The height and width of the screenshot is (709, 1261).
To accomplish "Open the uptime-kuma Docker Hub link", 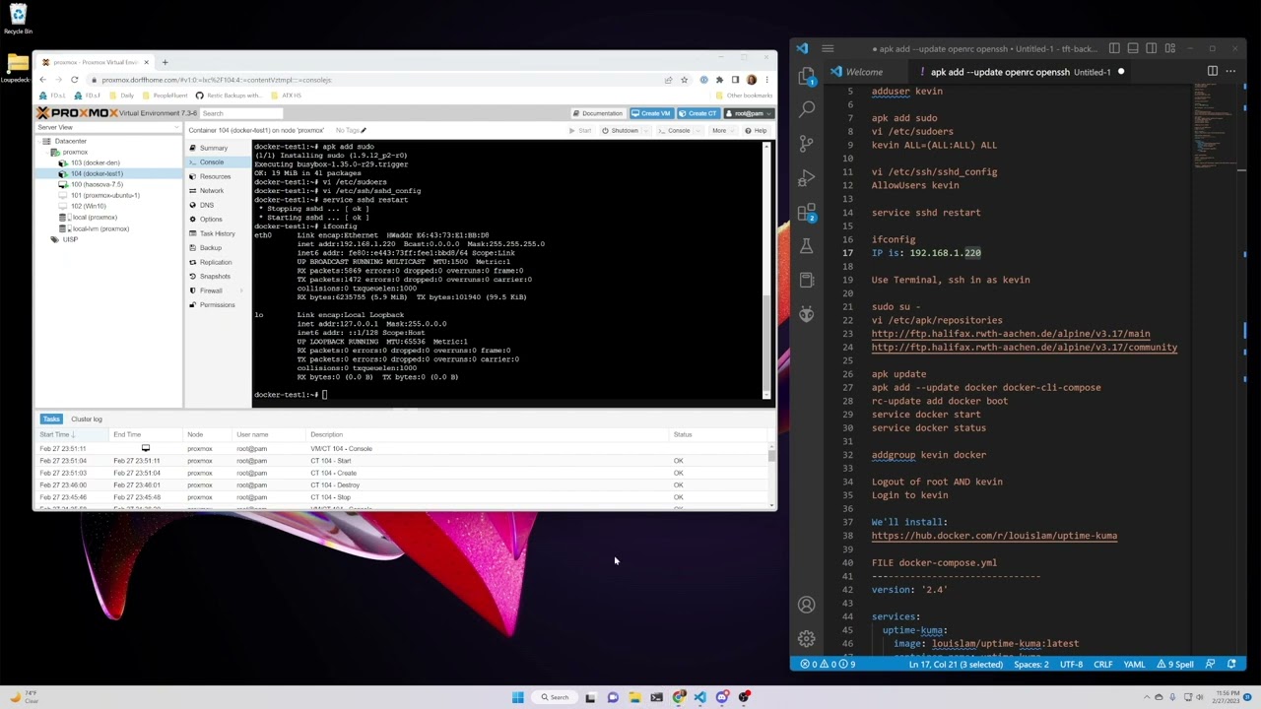I will click(x=994, y=536).
